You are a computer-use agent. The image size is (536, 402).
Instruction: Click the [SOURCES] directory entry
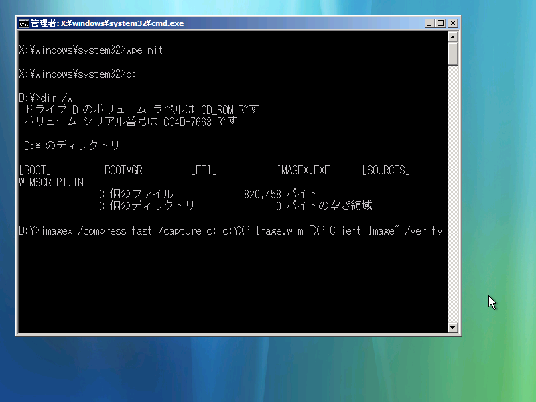(x=386, y=170)
